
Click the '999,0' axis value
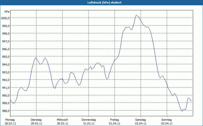coord(6,26)
